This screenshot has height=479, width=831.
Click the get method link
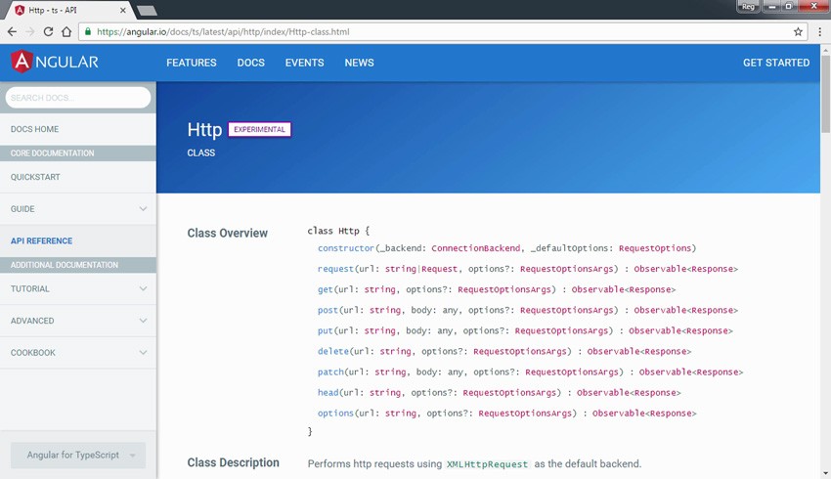click(325, 289)
